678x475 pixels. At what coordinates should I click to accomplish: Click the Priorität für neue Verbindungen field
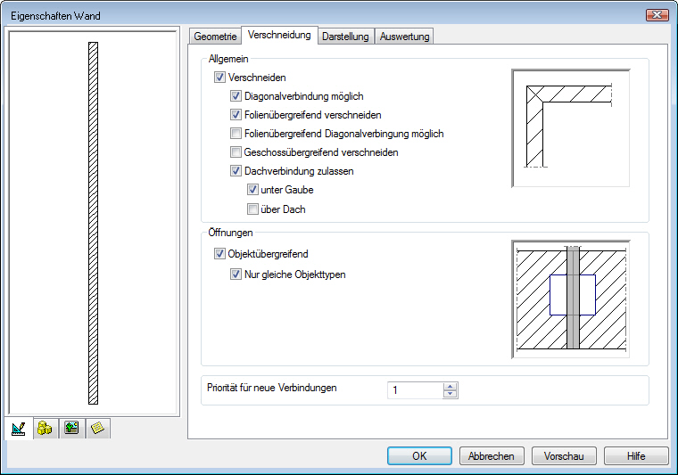click(415, 390)
